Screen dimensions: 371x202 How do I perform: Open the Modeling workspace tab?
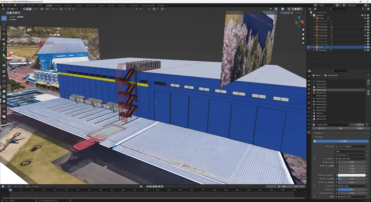point(58,6)
